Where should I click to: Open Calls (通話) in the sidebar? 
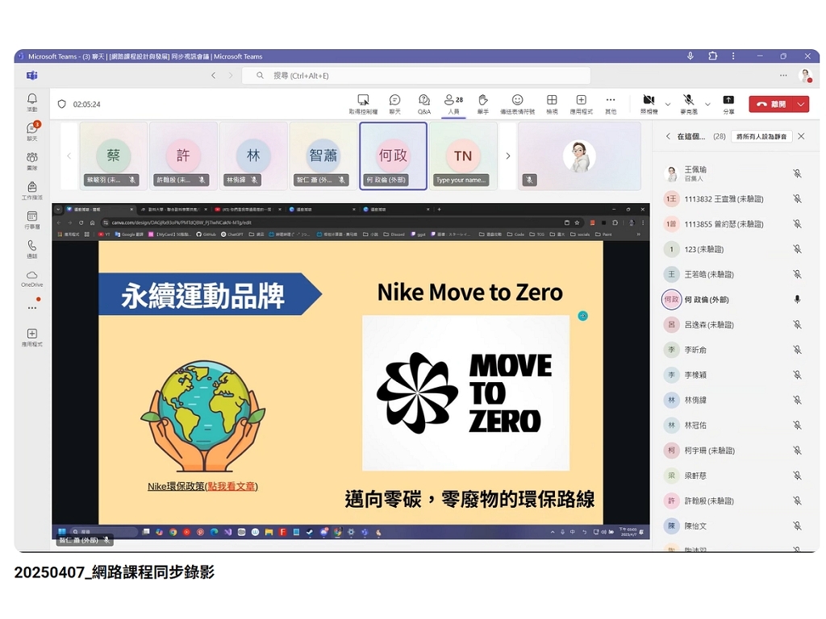coord(32,249)
